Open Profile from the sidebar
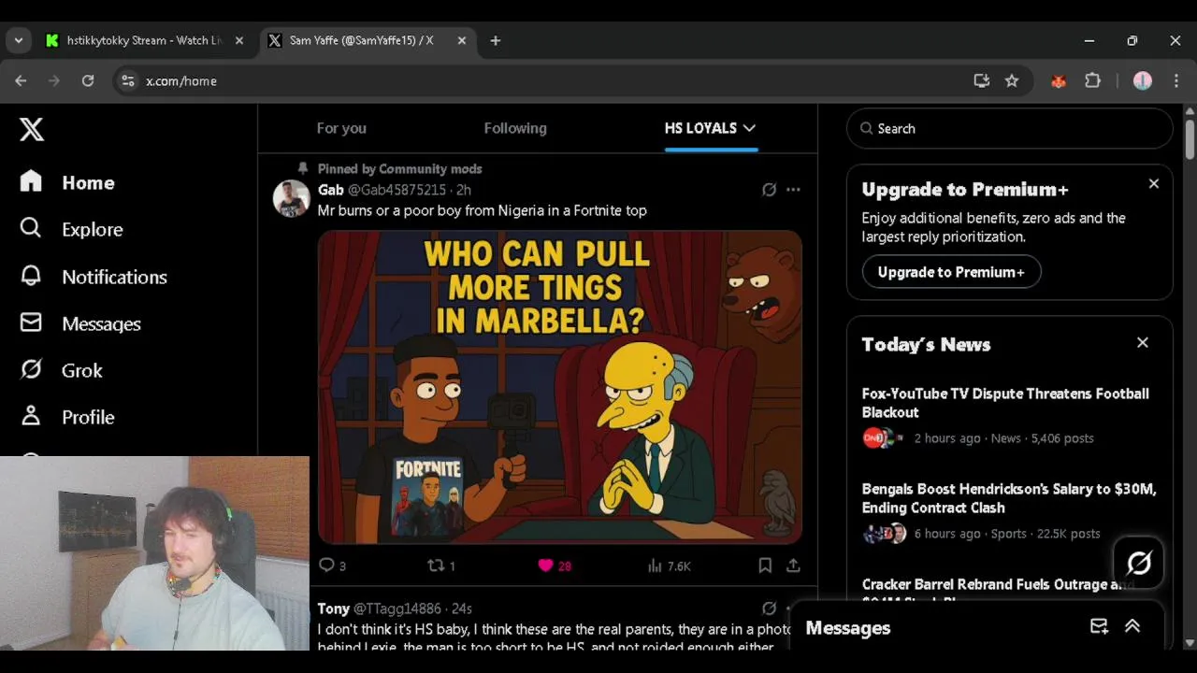Image resolution: width=1197 pixels, height=673 pixels. 67,417
